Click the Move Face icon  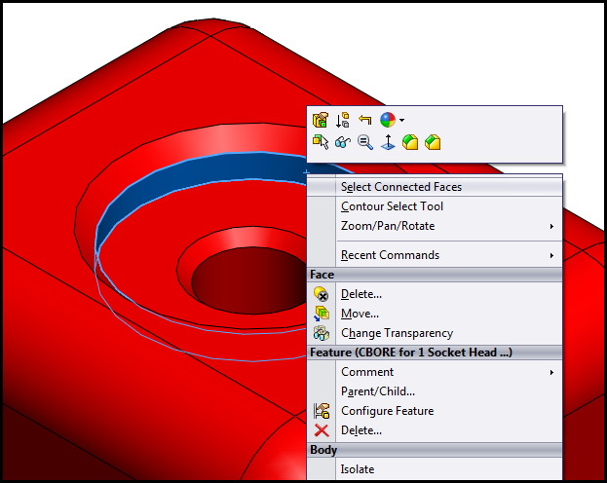322,314
